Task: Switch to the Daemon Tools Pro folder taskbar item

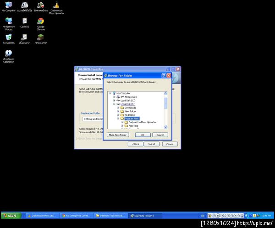Action: (x=110, y=216)
